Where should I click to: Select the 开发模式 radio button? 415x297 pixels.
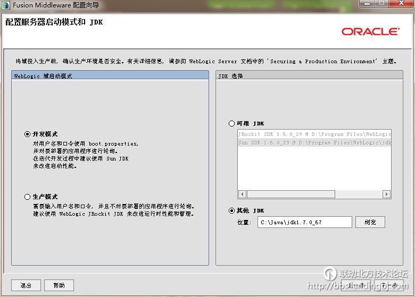27,134
